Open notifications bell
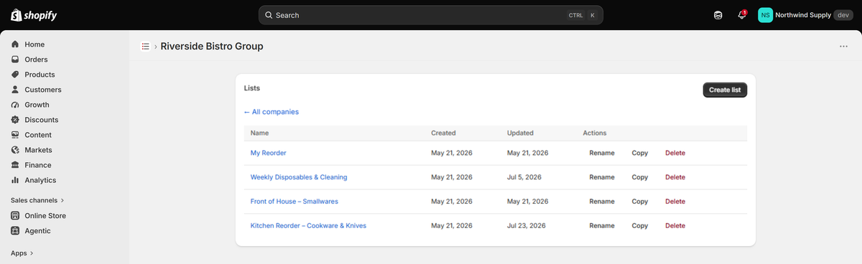The image size is (862, 264). point(742,15)
